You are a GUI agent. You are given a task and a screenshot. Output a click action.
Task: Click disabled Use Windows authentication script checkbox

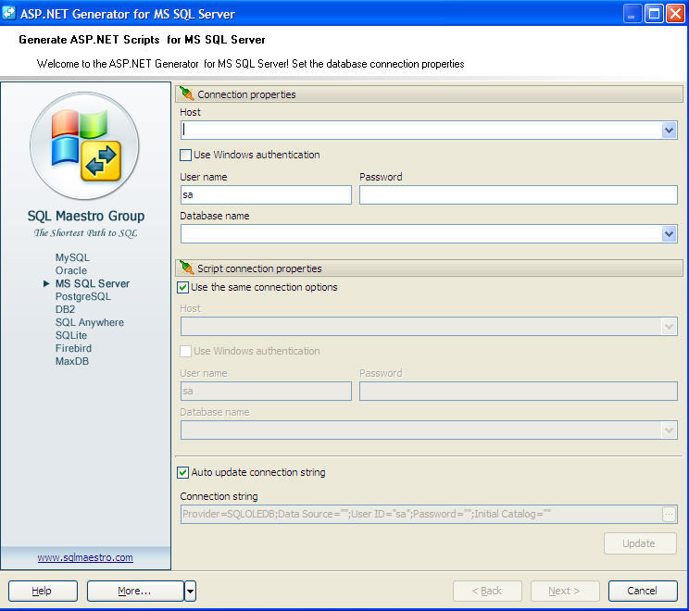click(x=185, y=352)
